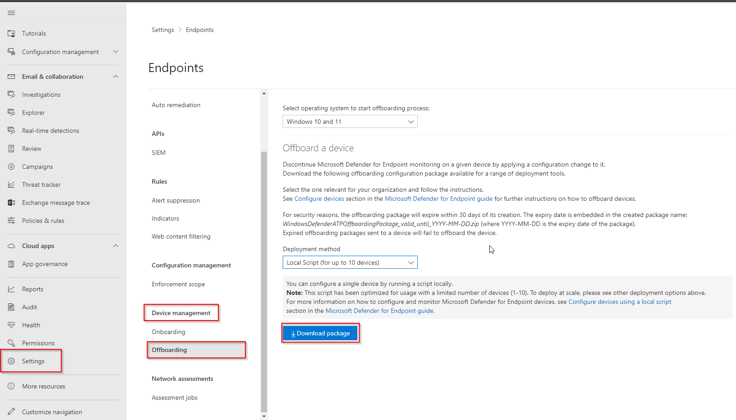736x420 pixels.
Task: Click the Explorer icon in sidebar
Action: pos(11,113)
